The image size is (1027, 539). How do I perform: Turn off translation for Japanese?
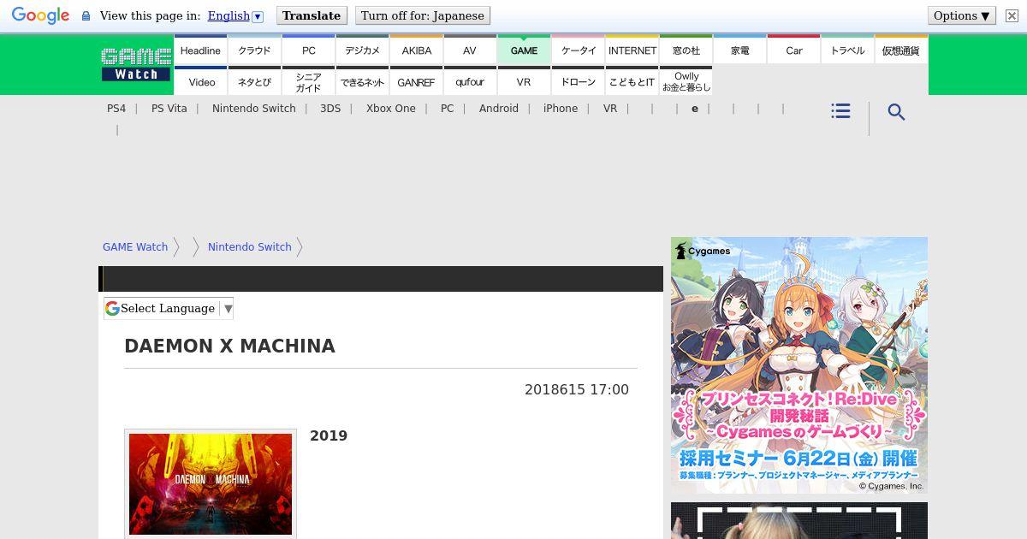[422, 15]
